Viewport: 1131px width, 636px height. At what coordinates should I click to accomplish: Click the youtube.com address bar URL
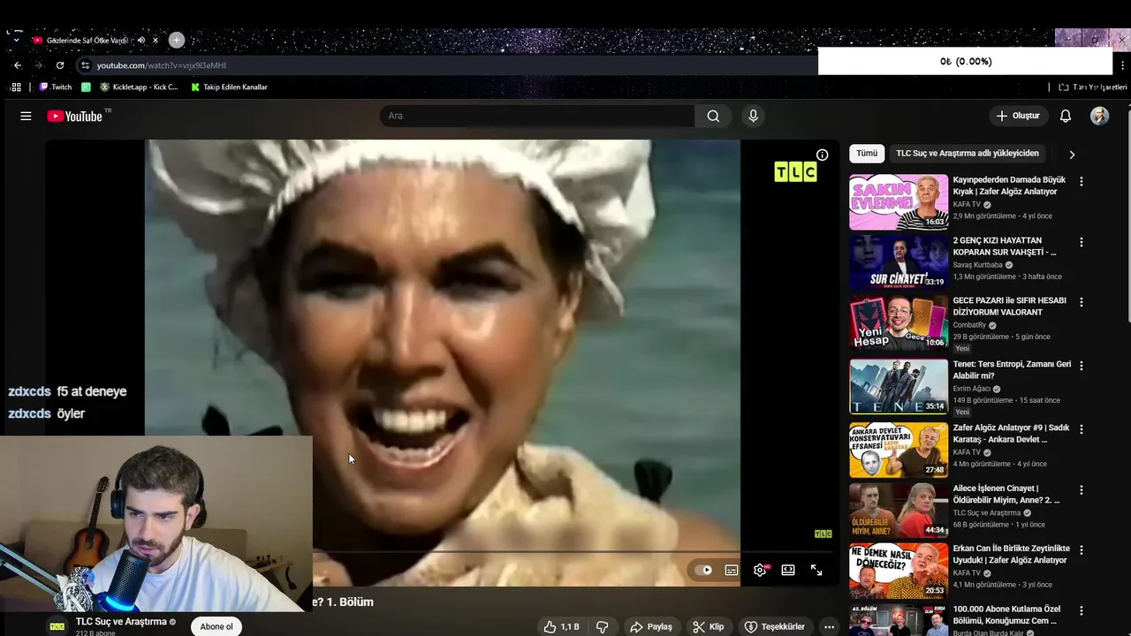click(x=161, y=65)
